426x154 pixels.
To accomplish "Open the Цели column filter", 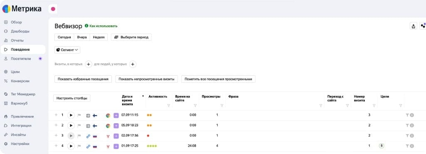I will 401,106.
